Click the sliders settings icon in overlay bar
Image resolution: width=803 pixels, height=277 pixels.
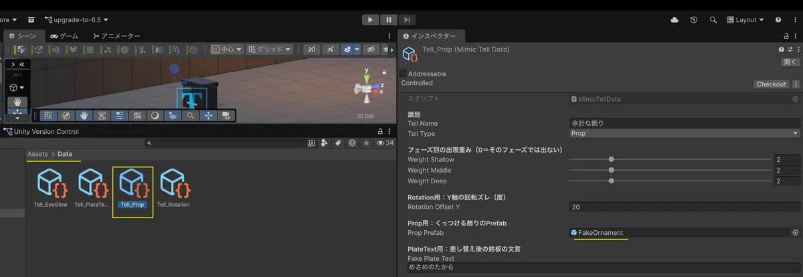pos(119,116)
